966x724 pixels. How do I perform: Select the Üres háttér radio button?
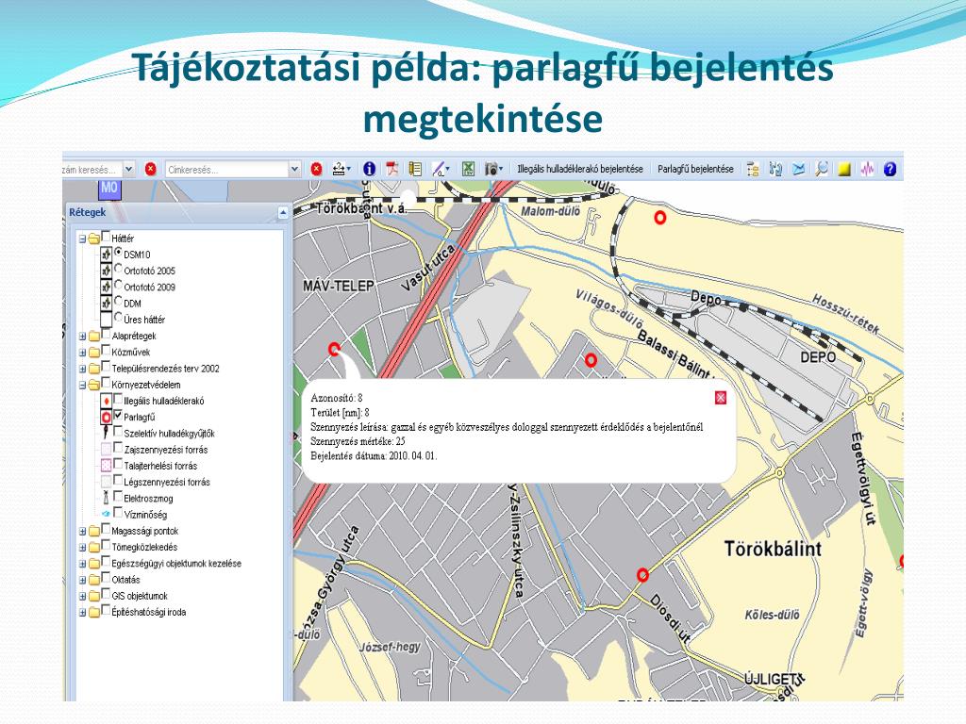(x=118, y=317)
